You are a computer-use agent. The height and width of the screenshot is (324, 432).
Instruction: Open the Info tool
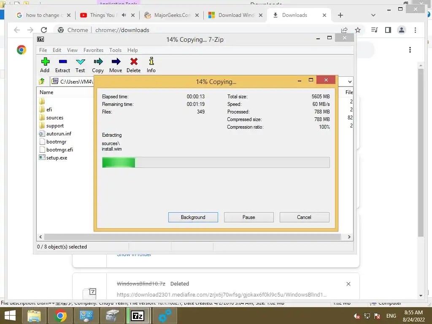coord(151,65)
